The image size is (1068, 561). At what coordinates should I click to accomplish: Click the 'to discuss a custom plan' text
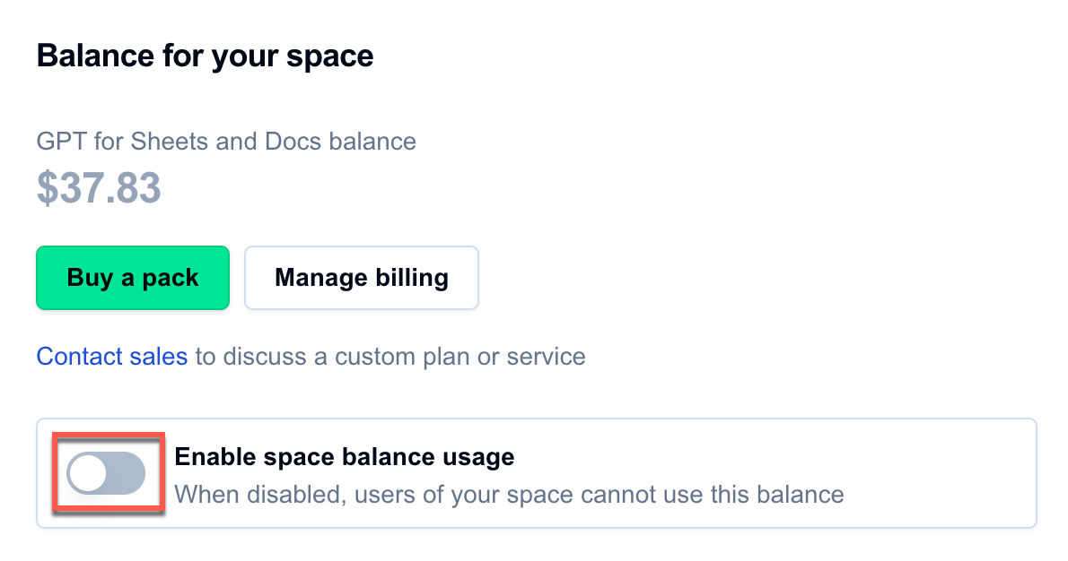pos(390,357)
